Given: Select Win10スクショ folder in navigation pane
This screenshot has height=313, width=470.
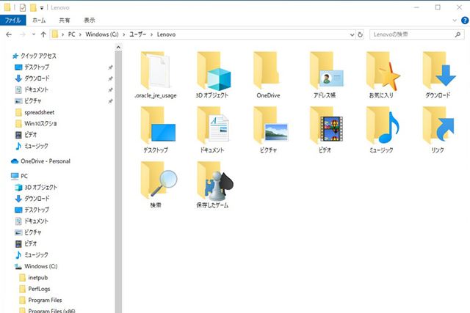Looking at the screenshot, I should (x=36, y=124).
